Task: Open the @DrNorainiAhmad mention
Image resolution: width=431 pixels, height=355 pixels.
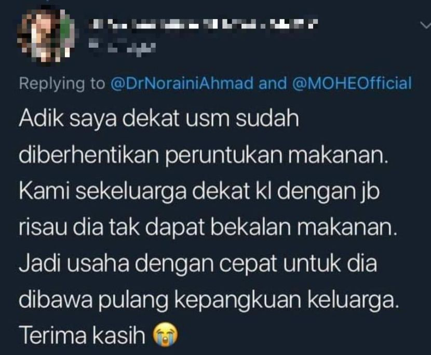Action: click(181, 83)
